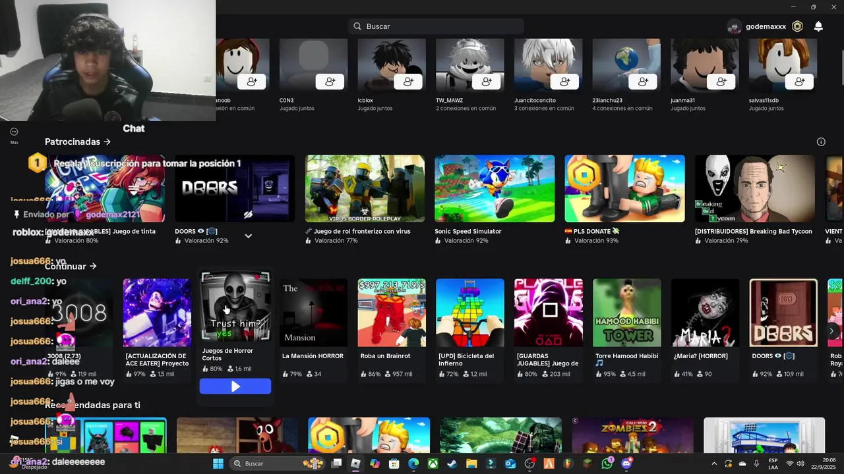This screenshot has height=474, width=844.
Task: Open Sonic Speed Simulator thumbnail
Action: 495,189
